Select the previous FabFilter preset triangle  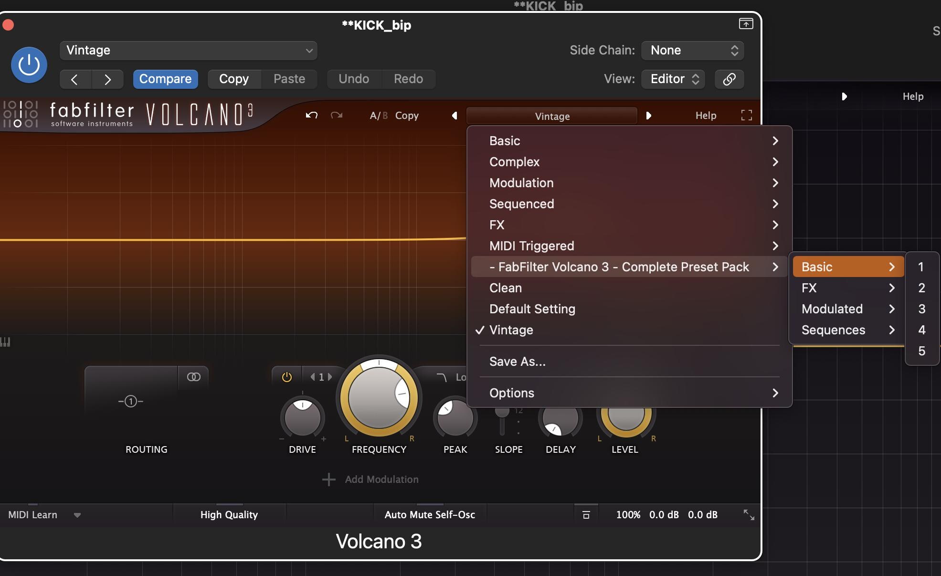455,116
